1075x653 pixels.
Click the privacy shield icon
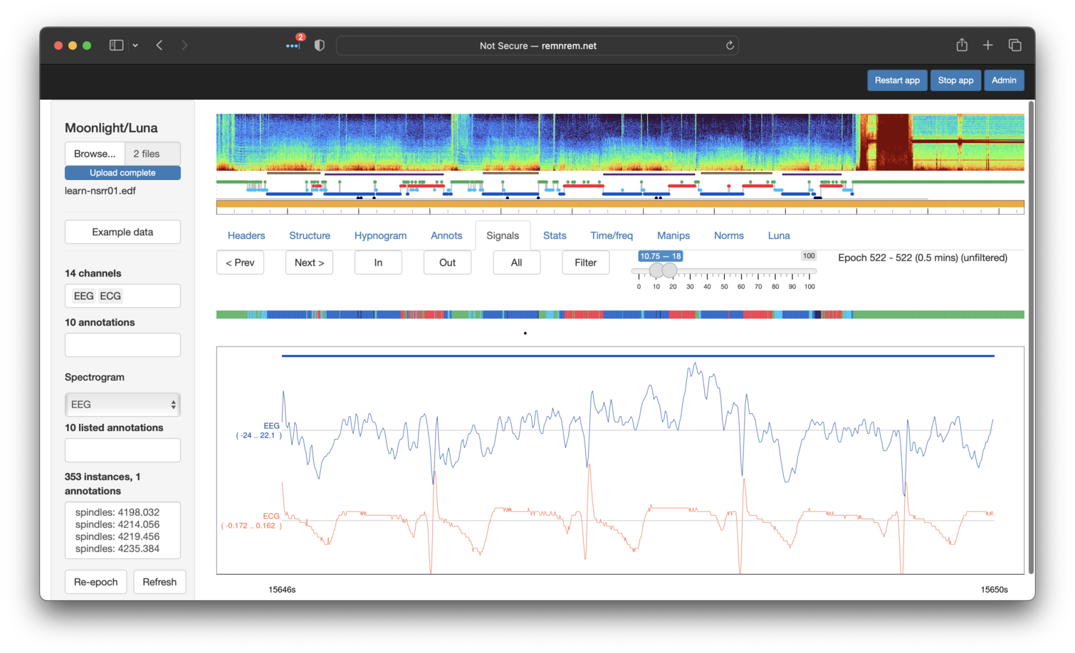[x=320, y=46]
